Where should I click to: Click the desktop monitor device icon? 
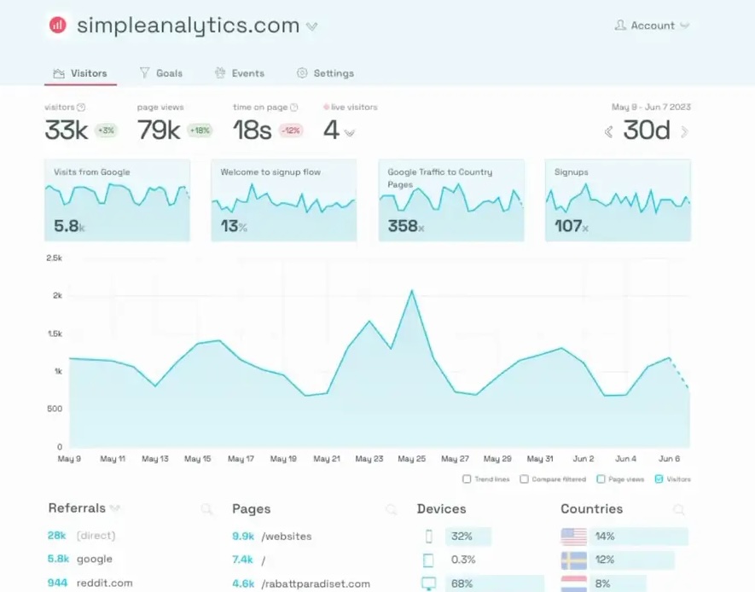pyautogui.click(x=428, y=583)
